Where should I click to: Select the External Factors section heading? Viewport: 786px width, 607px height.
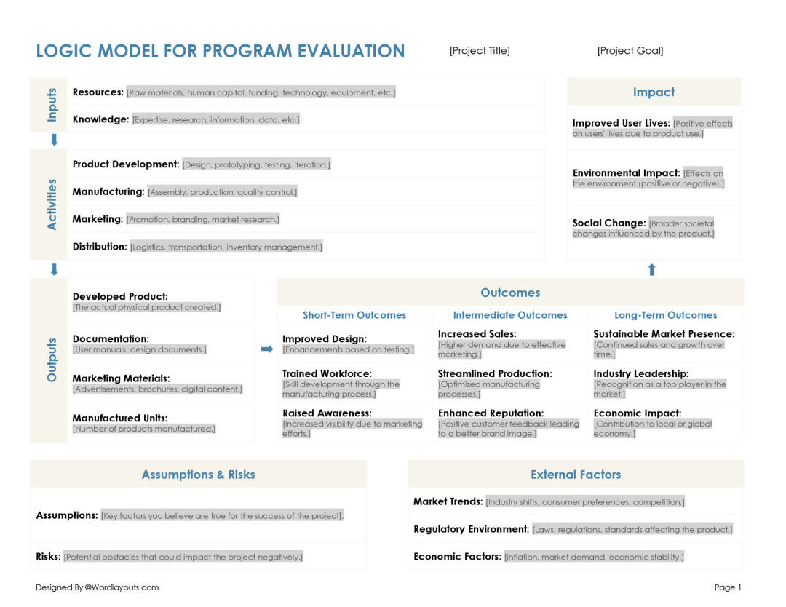click(x=576, y=475)
